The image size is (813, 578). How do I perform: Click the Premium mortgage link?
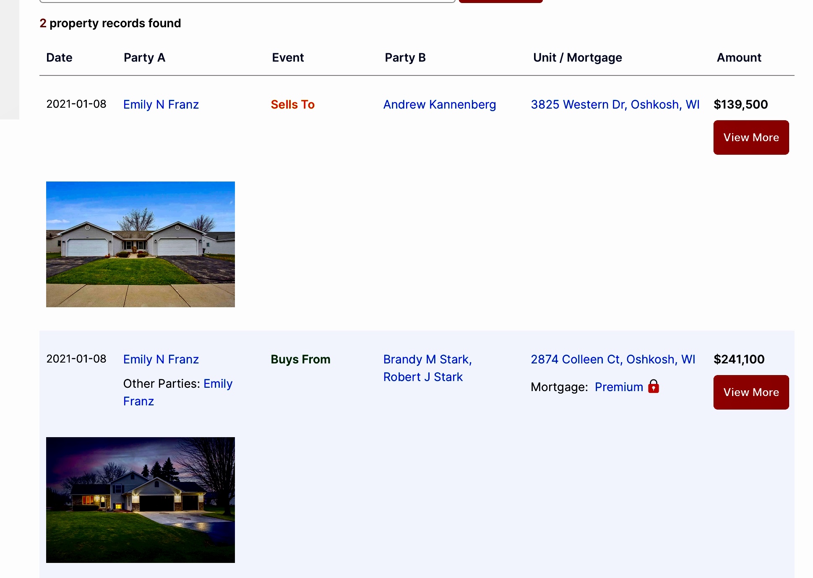[619, 387]
